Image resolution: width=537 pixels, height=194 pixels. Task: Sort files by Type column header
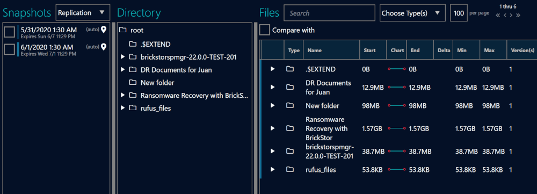(294, 51)
